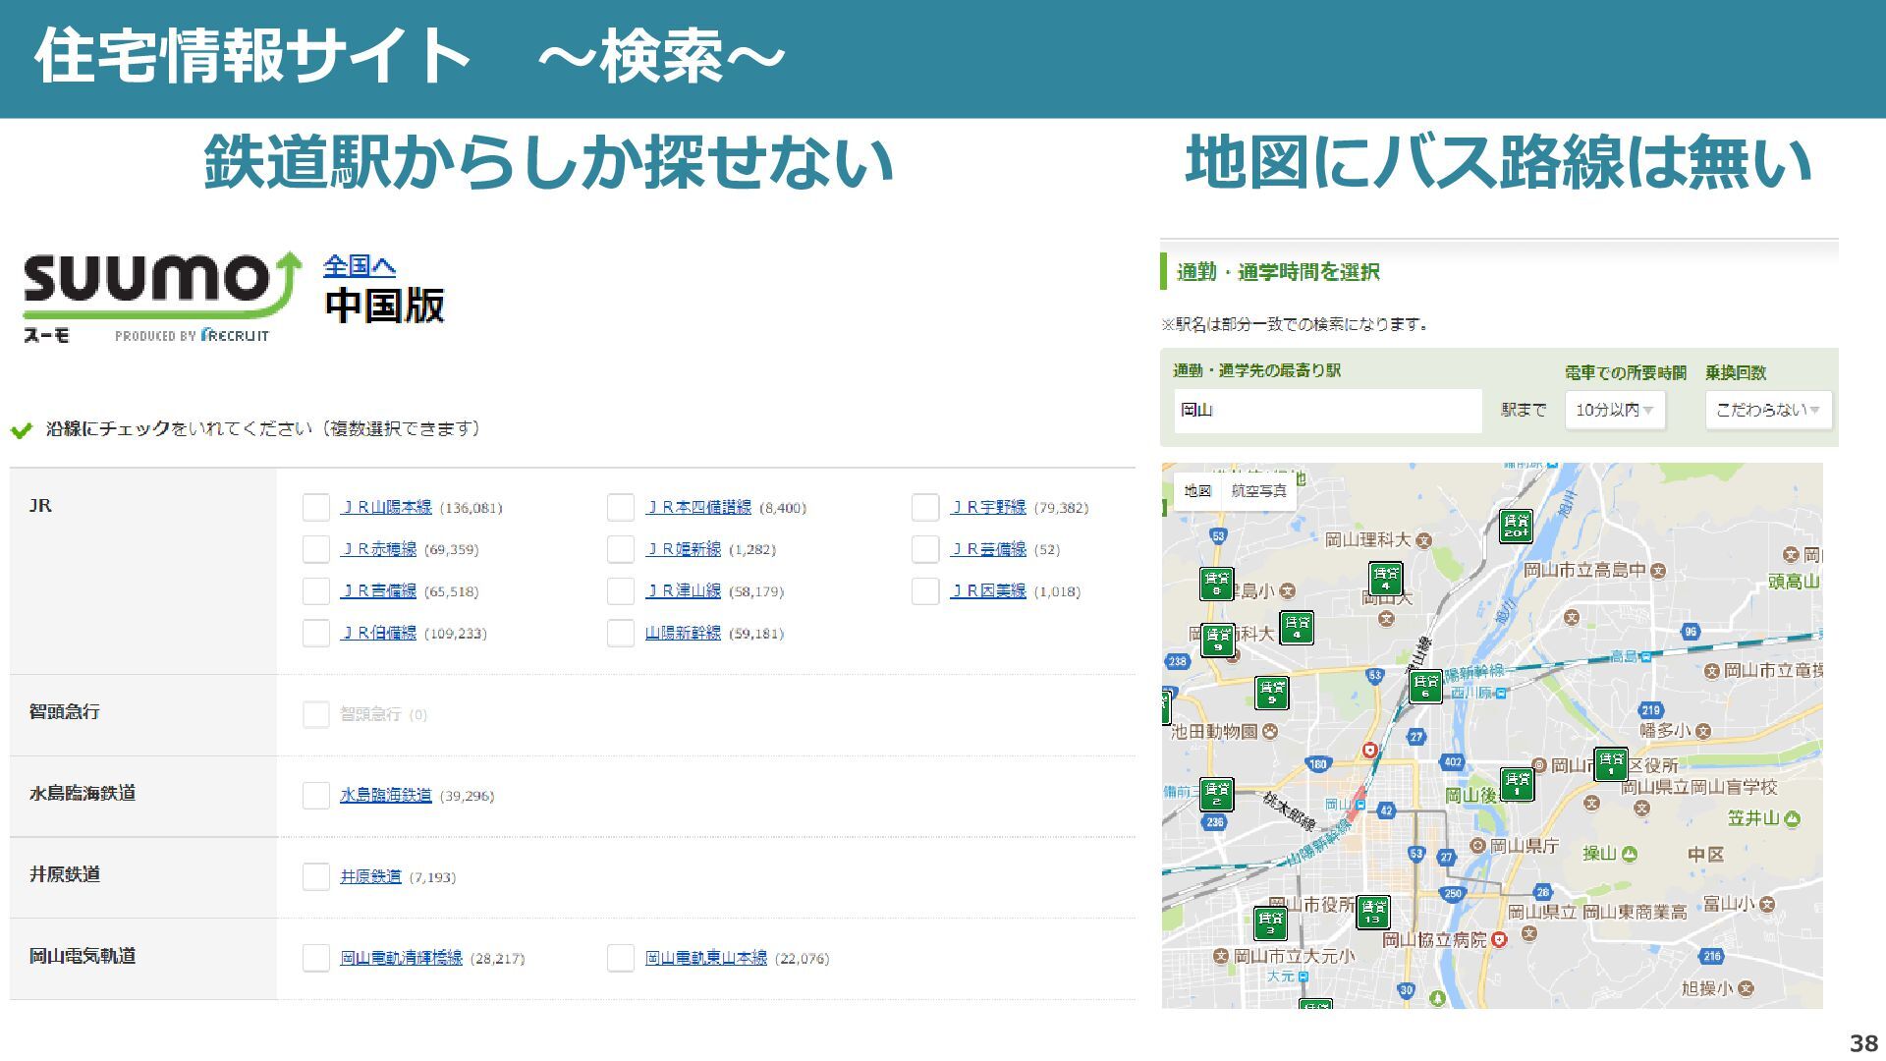Click the 賃貸 8 map marker
This screenshot has width=1886, height=1061.
(x=1217, y=584)
